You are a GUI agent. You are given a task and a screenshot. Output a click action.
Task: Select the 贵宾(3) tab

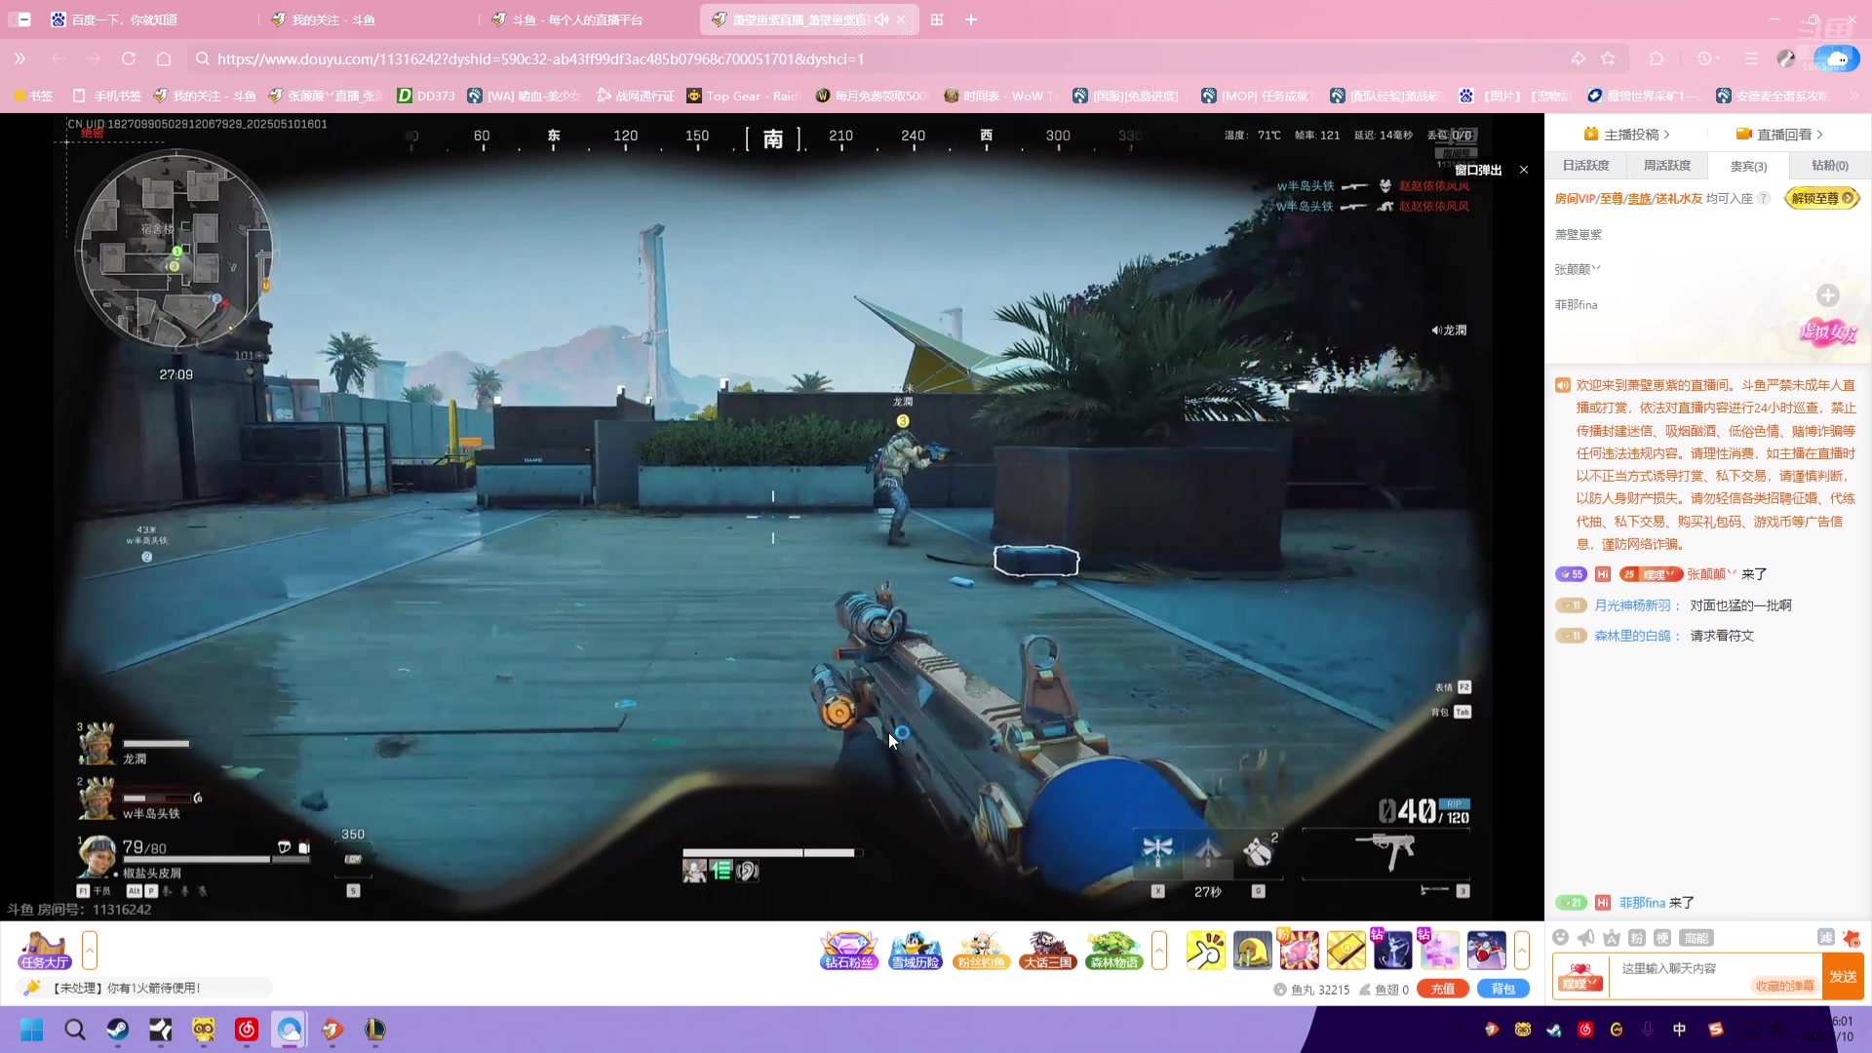click(x=1748, y=166)
